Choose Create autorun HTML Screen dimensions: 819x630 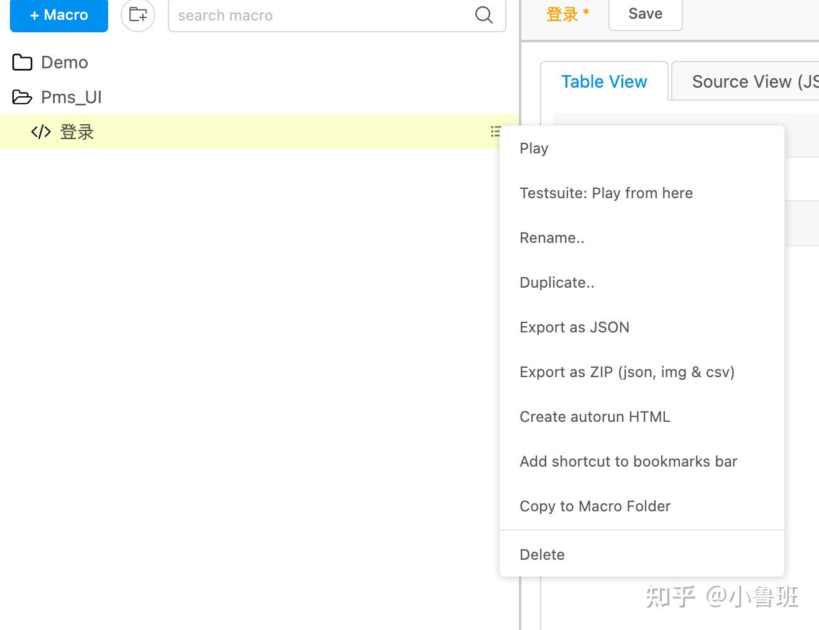[x=595, y=417]
